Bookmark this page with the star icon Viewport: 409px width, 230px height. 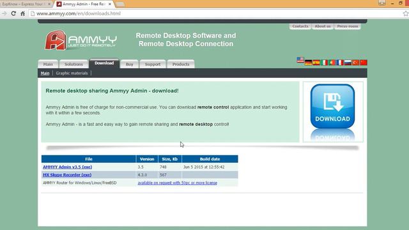(x=406, y=13)
